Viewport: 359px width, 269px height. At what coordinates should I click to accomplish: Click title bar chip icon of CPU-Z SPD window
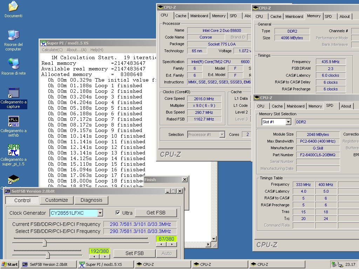257,98
